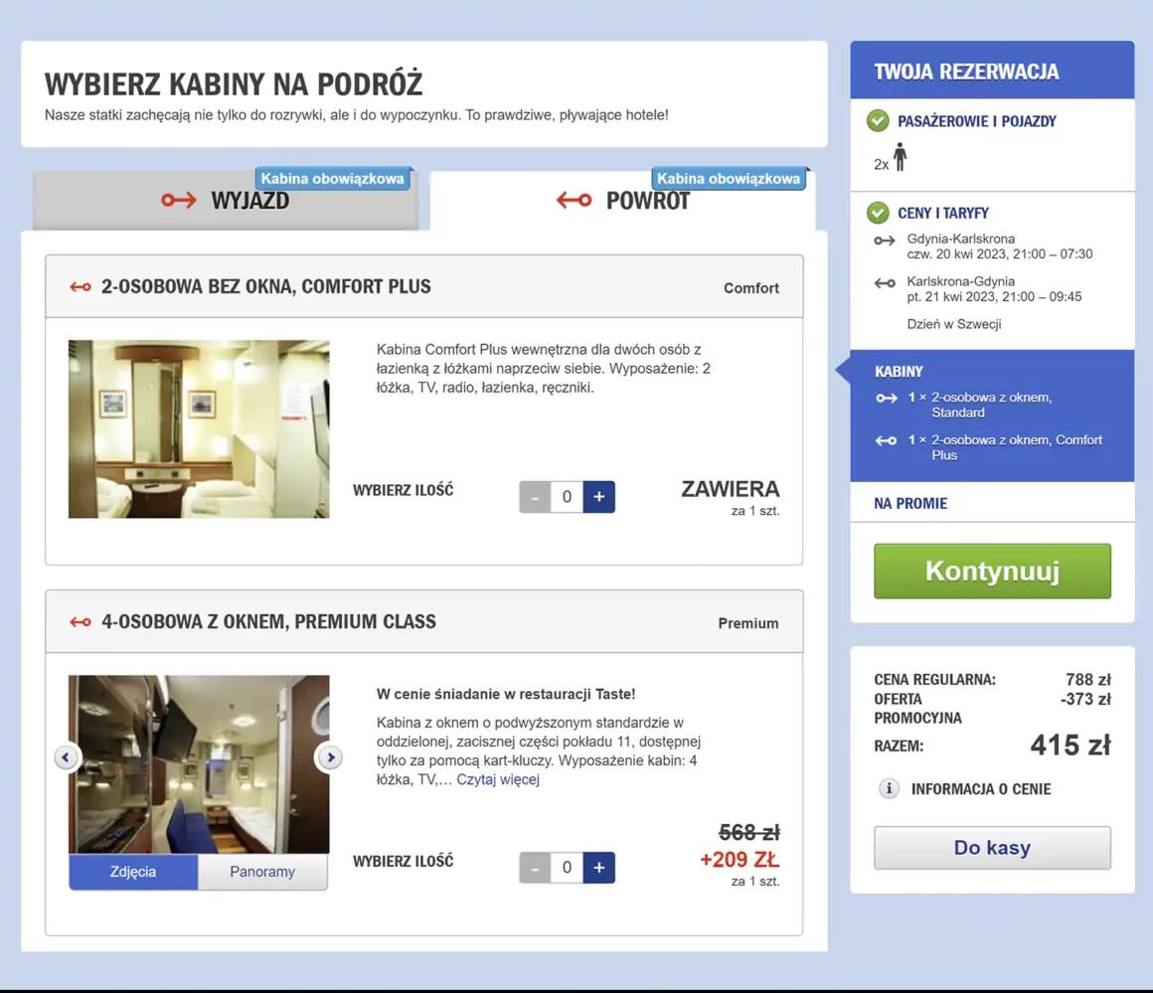Click the quantity field for Premium Class cabin
This screenshot has width=1153, height=993.
click(x=567, y=867)
